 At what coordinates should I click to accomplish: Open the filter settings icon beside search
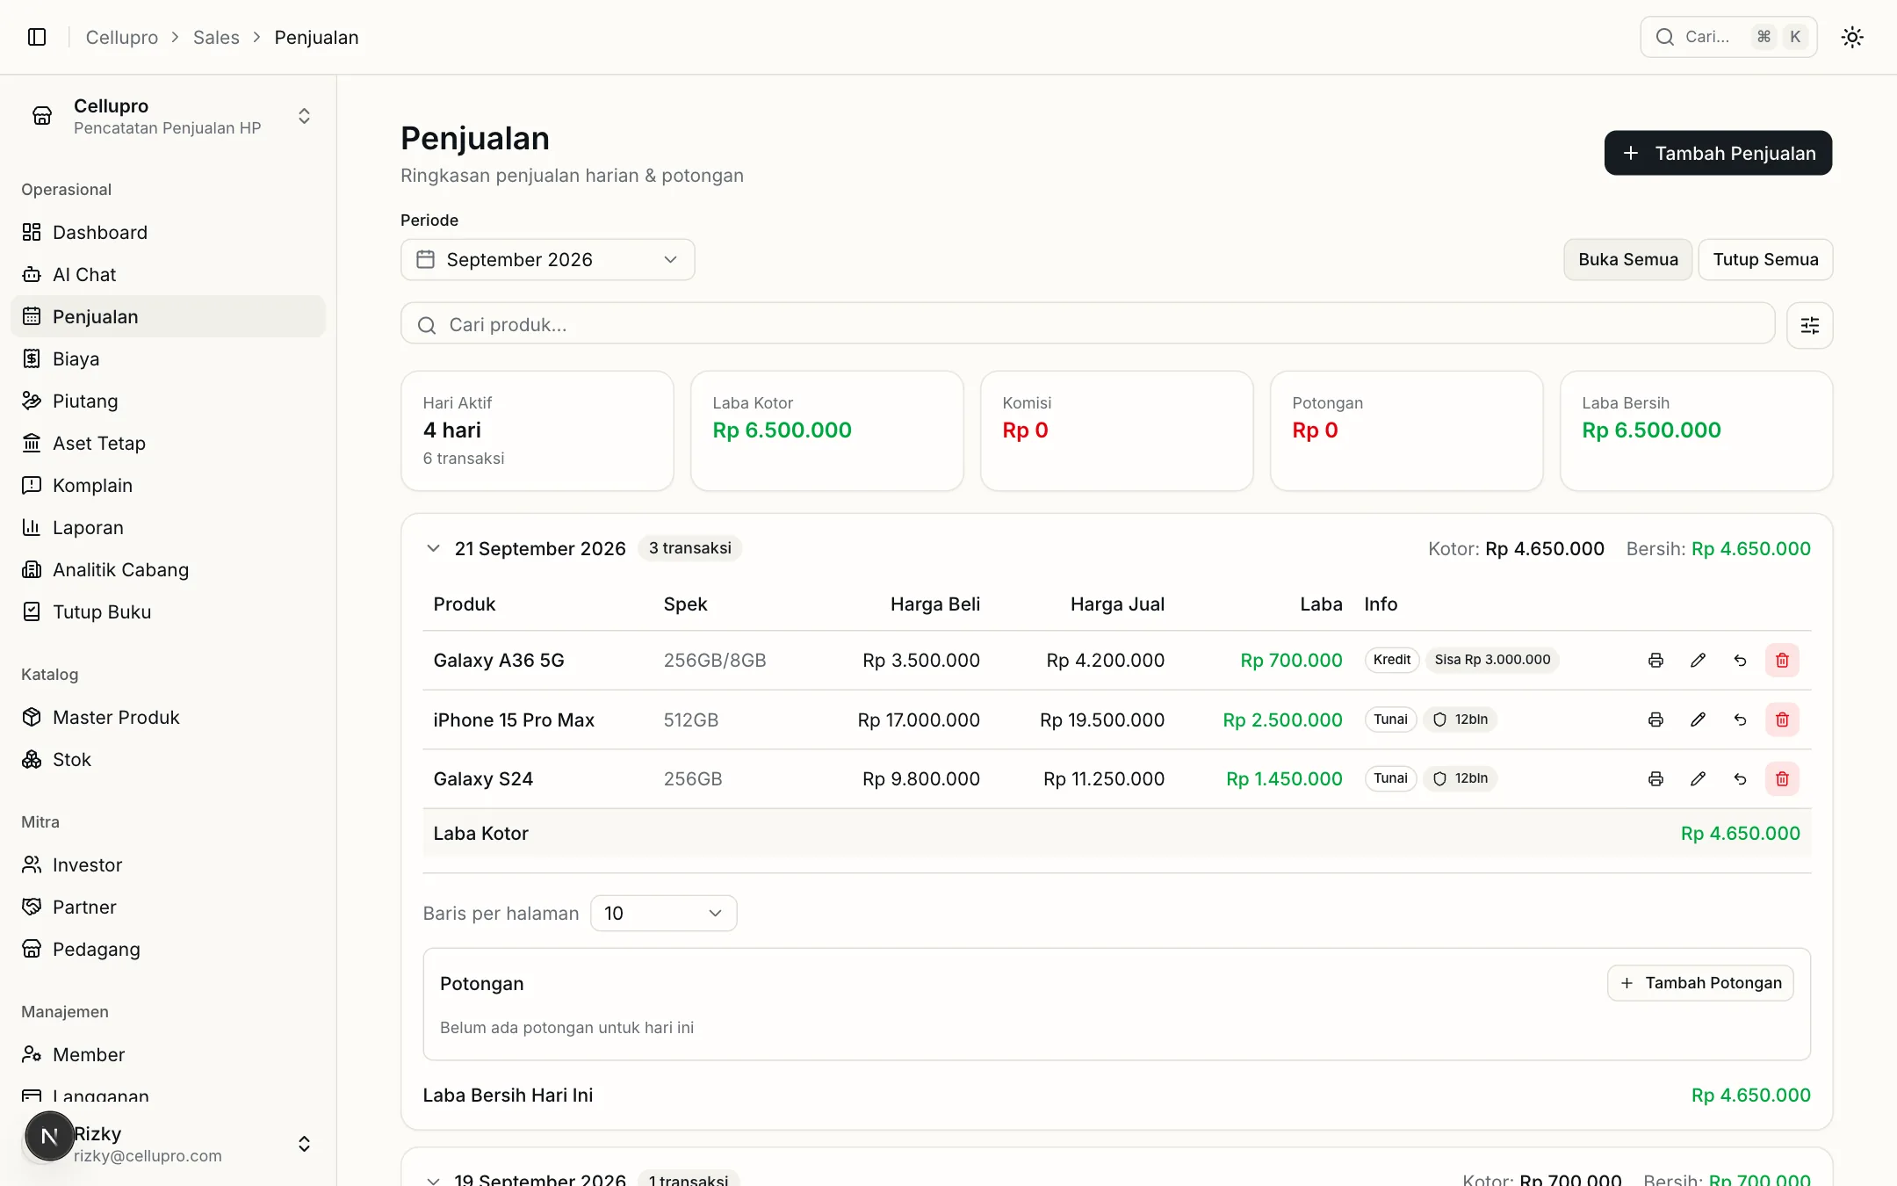coord(1809,326)
